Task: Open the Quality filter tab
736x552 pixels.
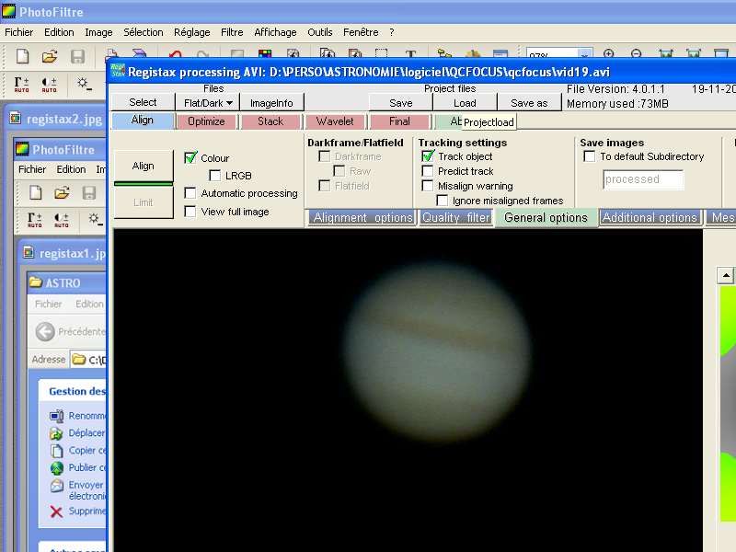Action: pyautogui.click(x=456, y=218)
